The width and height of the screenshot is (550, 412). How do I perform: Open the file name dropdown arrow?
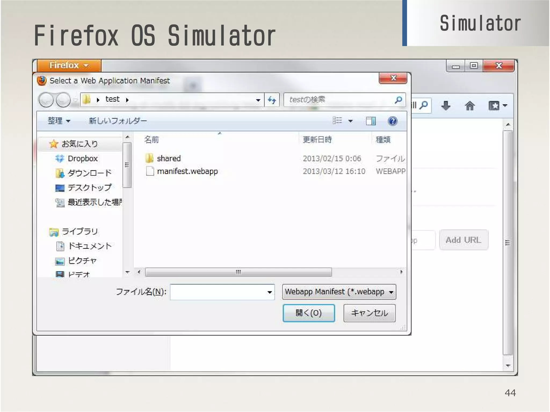point(270,292)
